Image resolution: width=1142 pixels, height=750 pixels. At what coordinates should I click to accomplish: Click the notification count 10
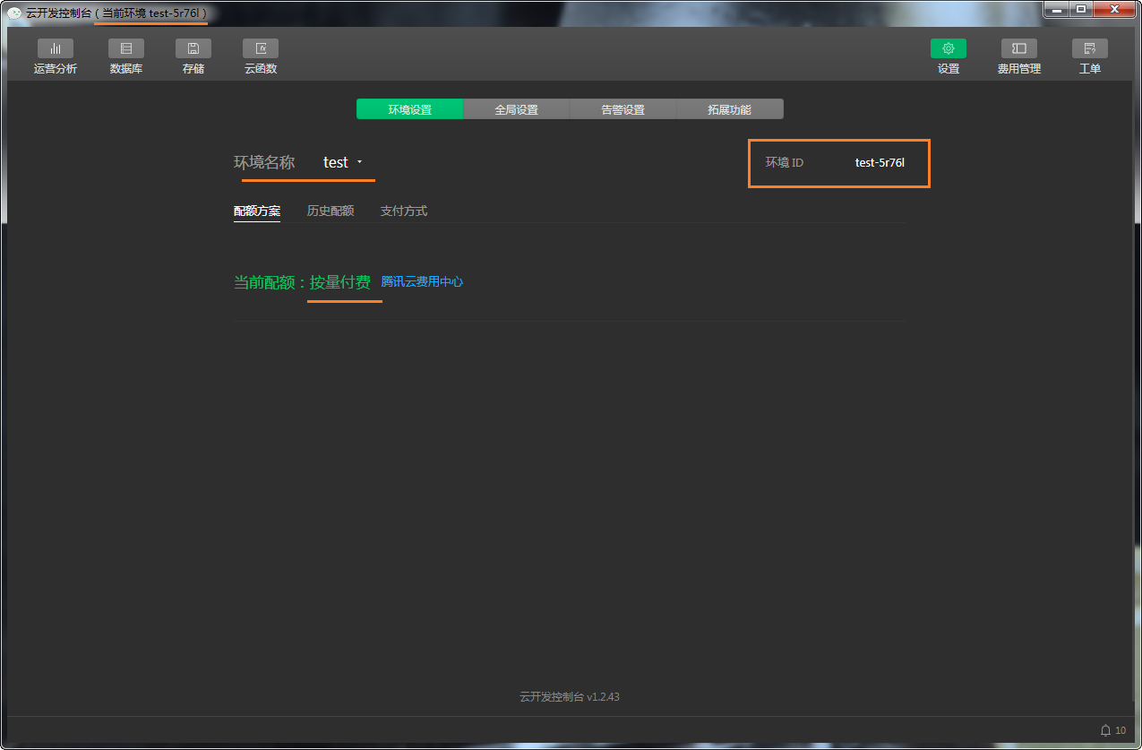[x=1121, y=730]
